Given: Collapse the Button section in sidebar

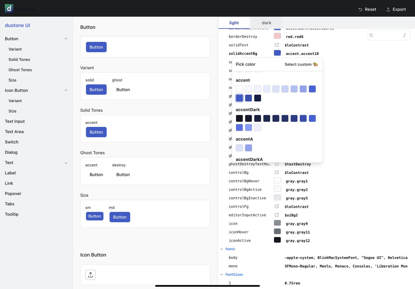Looking at the screenshot, I should 66,39.
